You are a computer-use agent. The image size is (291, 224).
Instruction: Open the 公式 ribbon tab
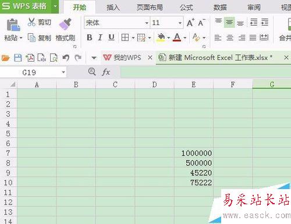pos(186,8)
